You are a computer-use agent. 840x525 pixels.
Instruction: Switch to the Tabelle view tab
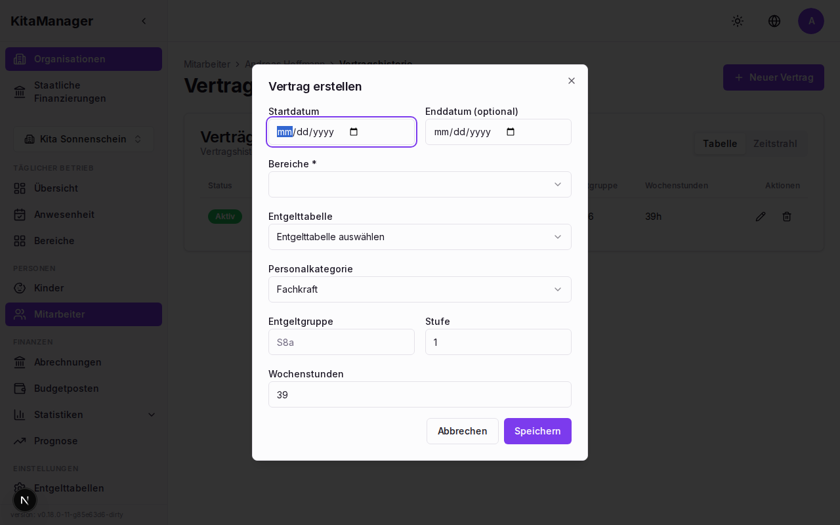720,143
